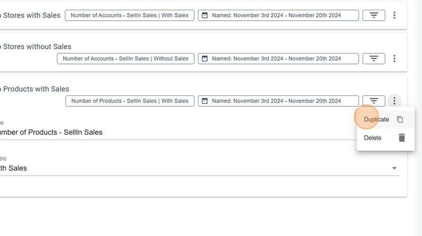Viewport: 422px width, 236px height.
Task: Open date range for Stores without Sales
Action: coord(278,59)
